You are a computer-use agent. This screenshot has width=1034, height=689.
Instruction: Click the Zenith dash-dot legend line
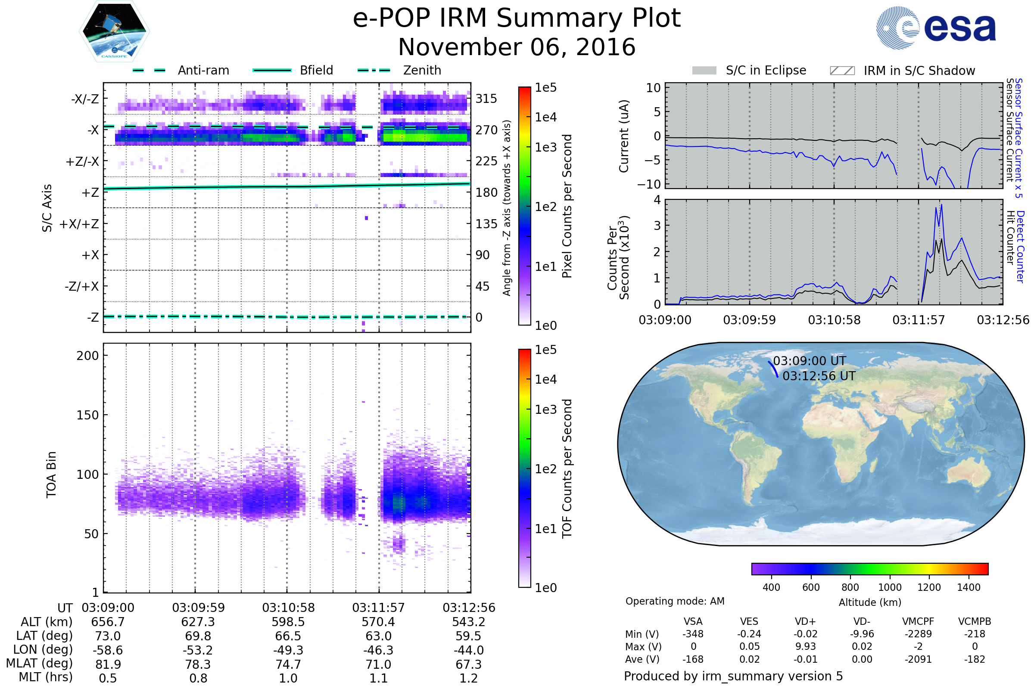pos(374,70)
